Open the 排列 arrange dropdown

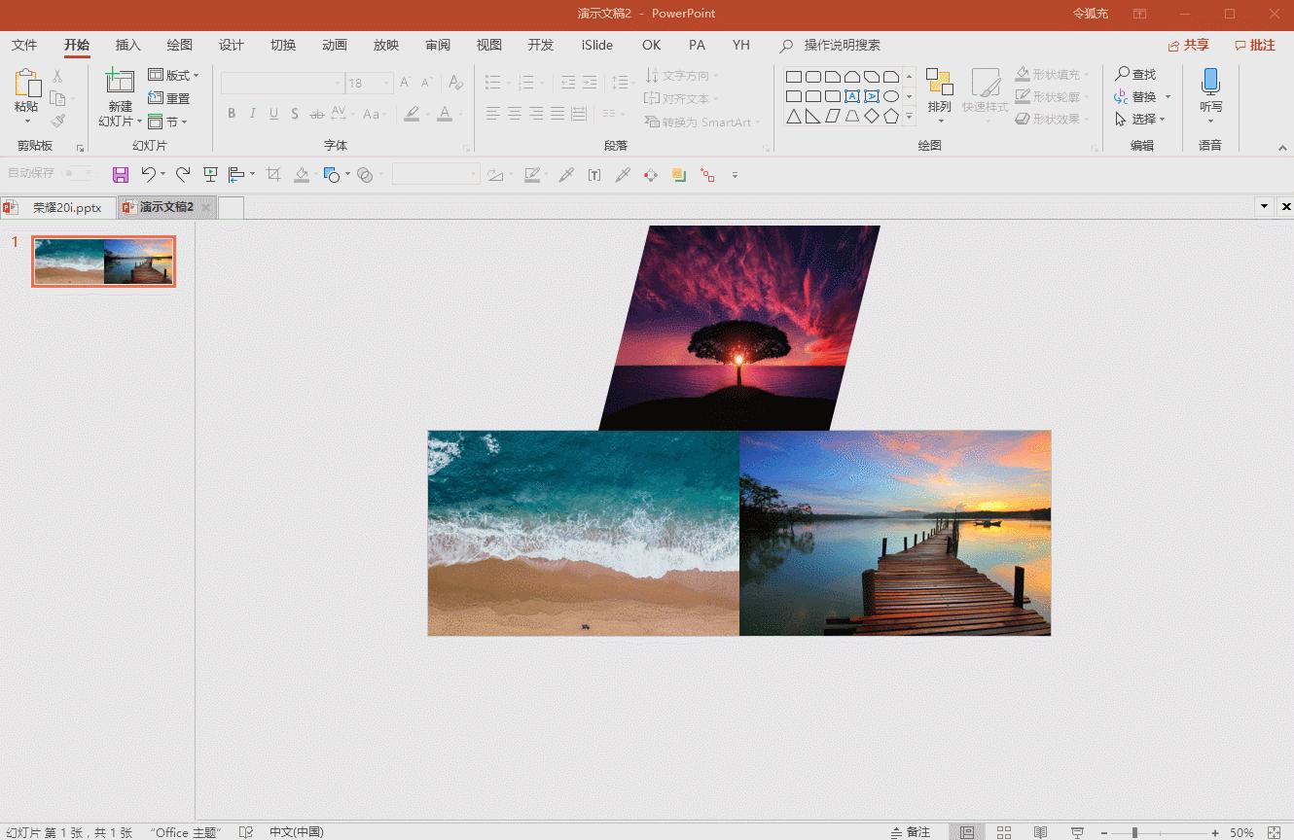pos(939,94)
